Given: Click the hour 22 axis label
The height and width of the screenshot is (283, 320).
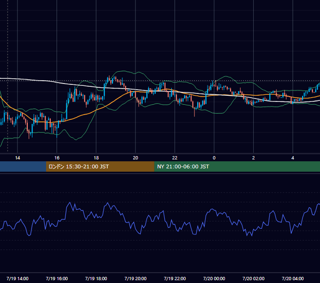Looking at the screenshot, I should [x=175, y=158].
